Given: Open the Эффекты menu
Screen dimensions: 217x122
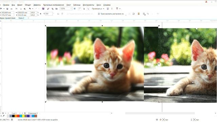Looking at the screenshot, I should 37,5.
